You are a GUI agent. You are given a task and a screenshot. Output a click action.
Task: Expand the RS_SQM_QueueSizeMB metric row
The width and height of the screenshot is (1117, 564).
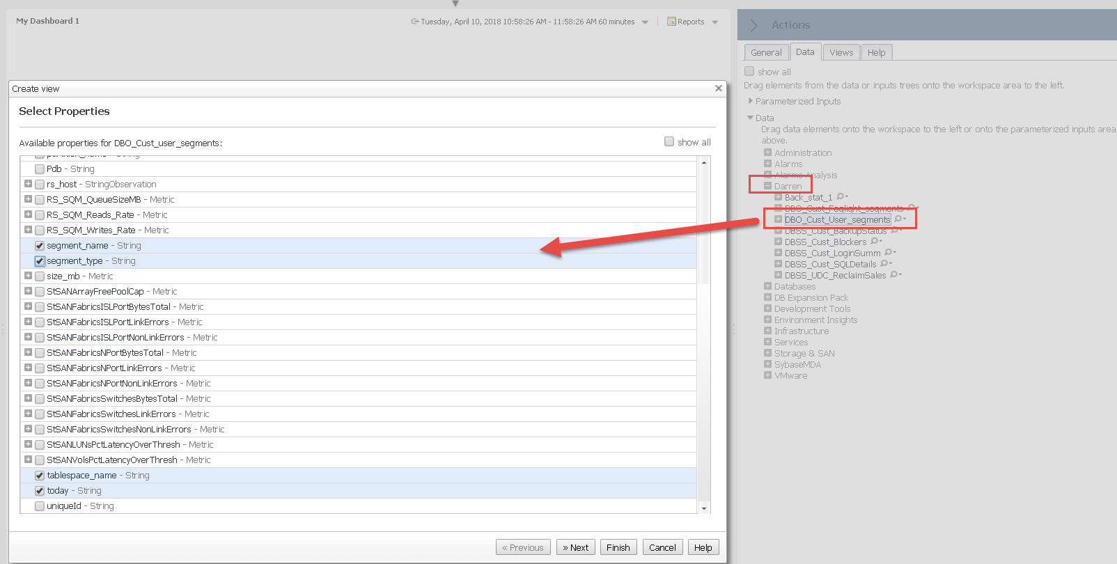[28, 199]
